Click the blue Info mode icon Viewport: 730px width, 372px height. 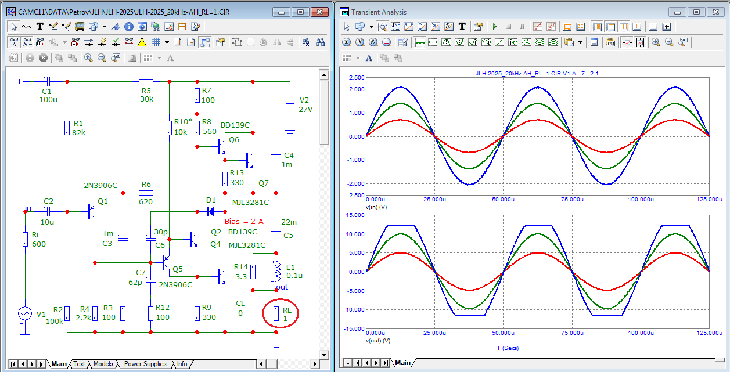(x=129, y=27)
